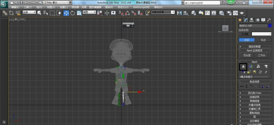
Task: Toggle the Angle Snap button
Action: 127,13
